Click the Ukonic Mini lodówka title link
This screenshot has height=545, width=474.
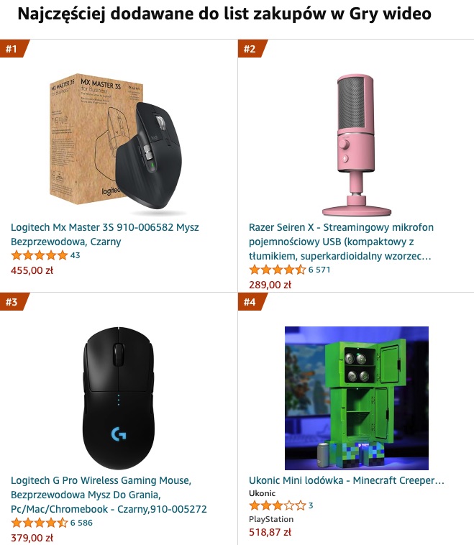[x=347, y=480]
